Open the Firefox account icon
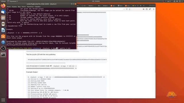The image size is (184, 103). tap(150, 9)
